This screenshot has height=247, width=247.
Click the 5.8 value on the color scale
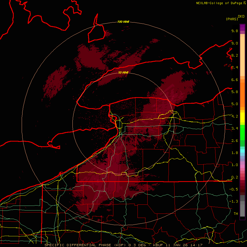(x=235, y=92)
